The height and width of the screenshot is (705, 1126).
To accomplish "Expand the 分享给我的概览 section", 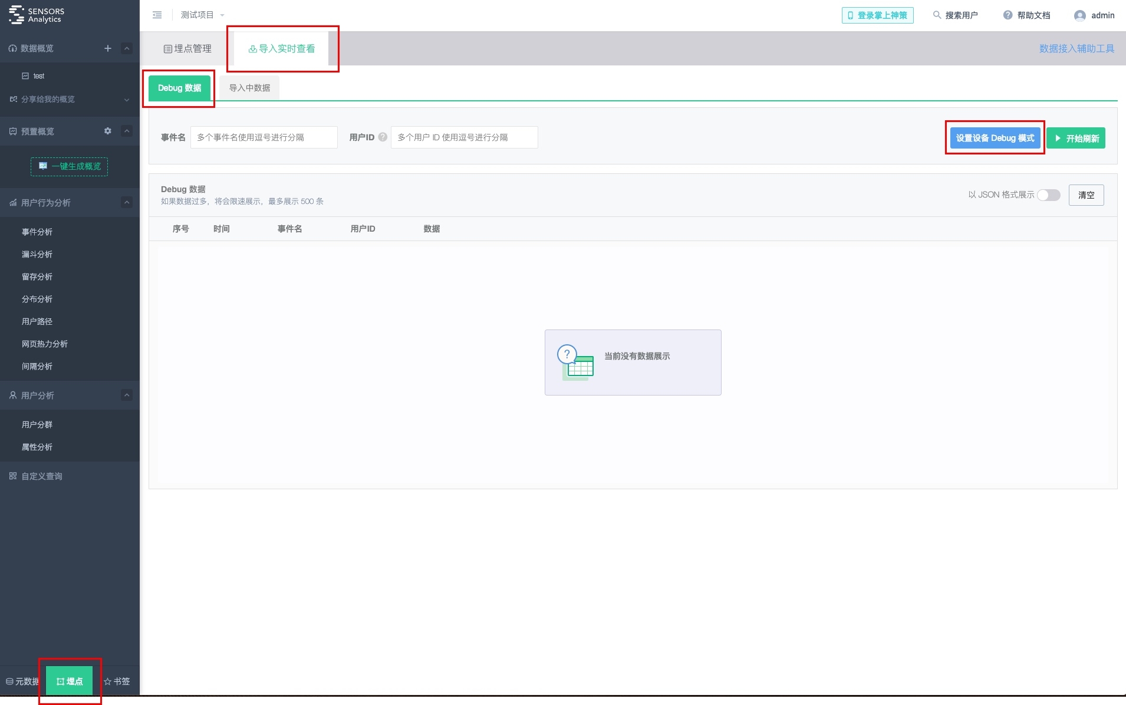I will click(x=126, y=100).
